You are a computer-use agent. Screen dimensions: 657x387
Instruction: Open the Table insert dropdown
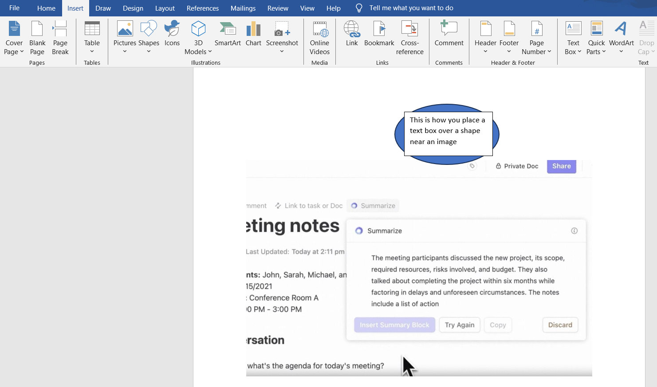(92, 38)
